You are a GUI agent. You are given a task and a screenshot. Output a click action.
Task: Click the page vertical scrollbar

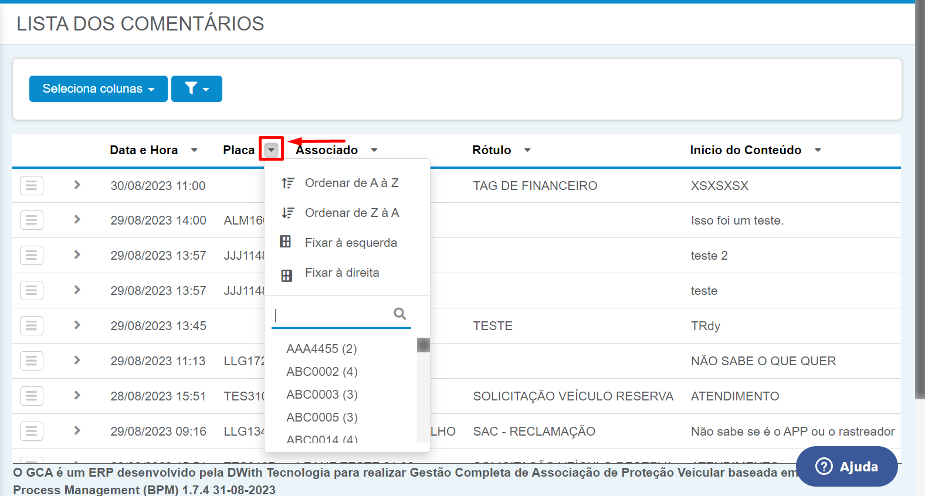click(x=920, y=199)
